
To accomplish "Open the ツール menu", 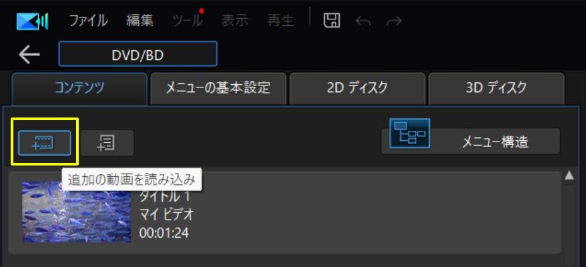I will tap(188, 21).
